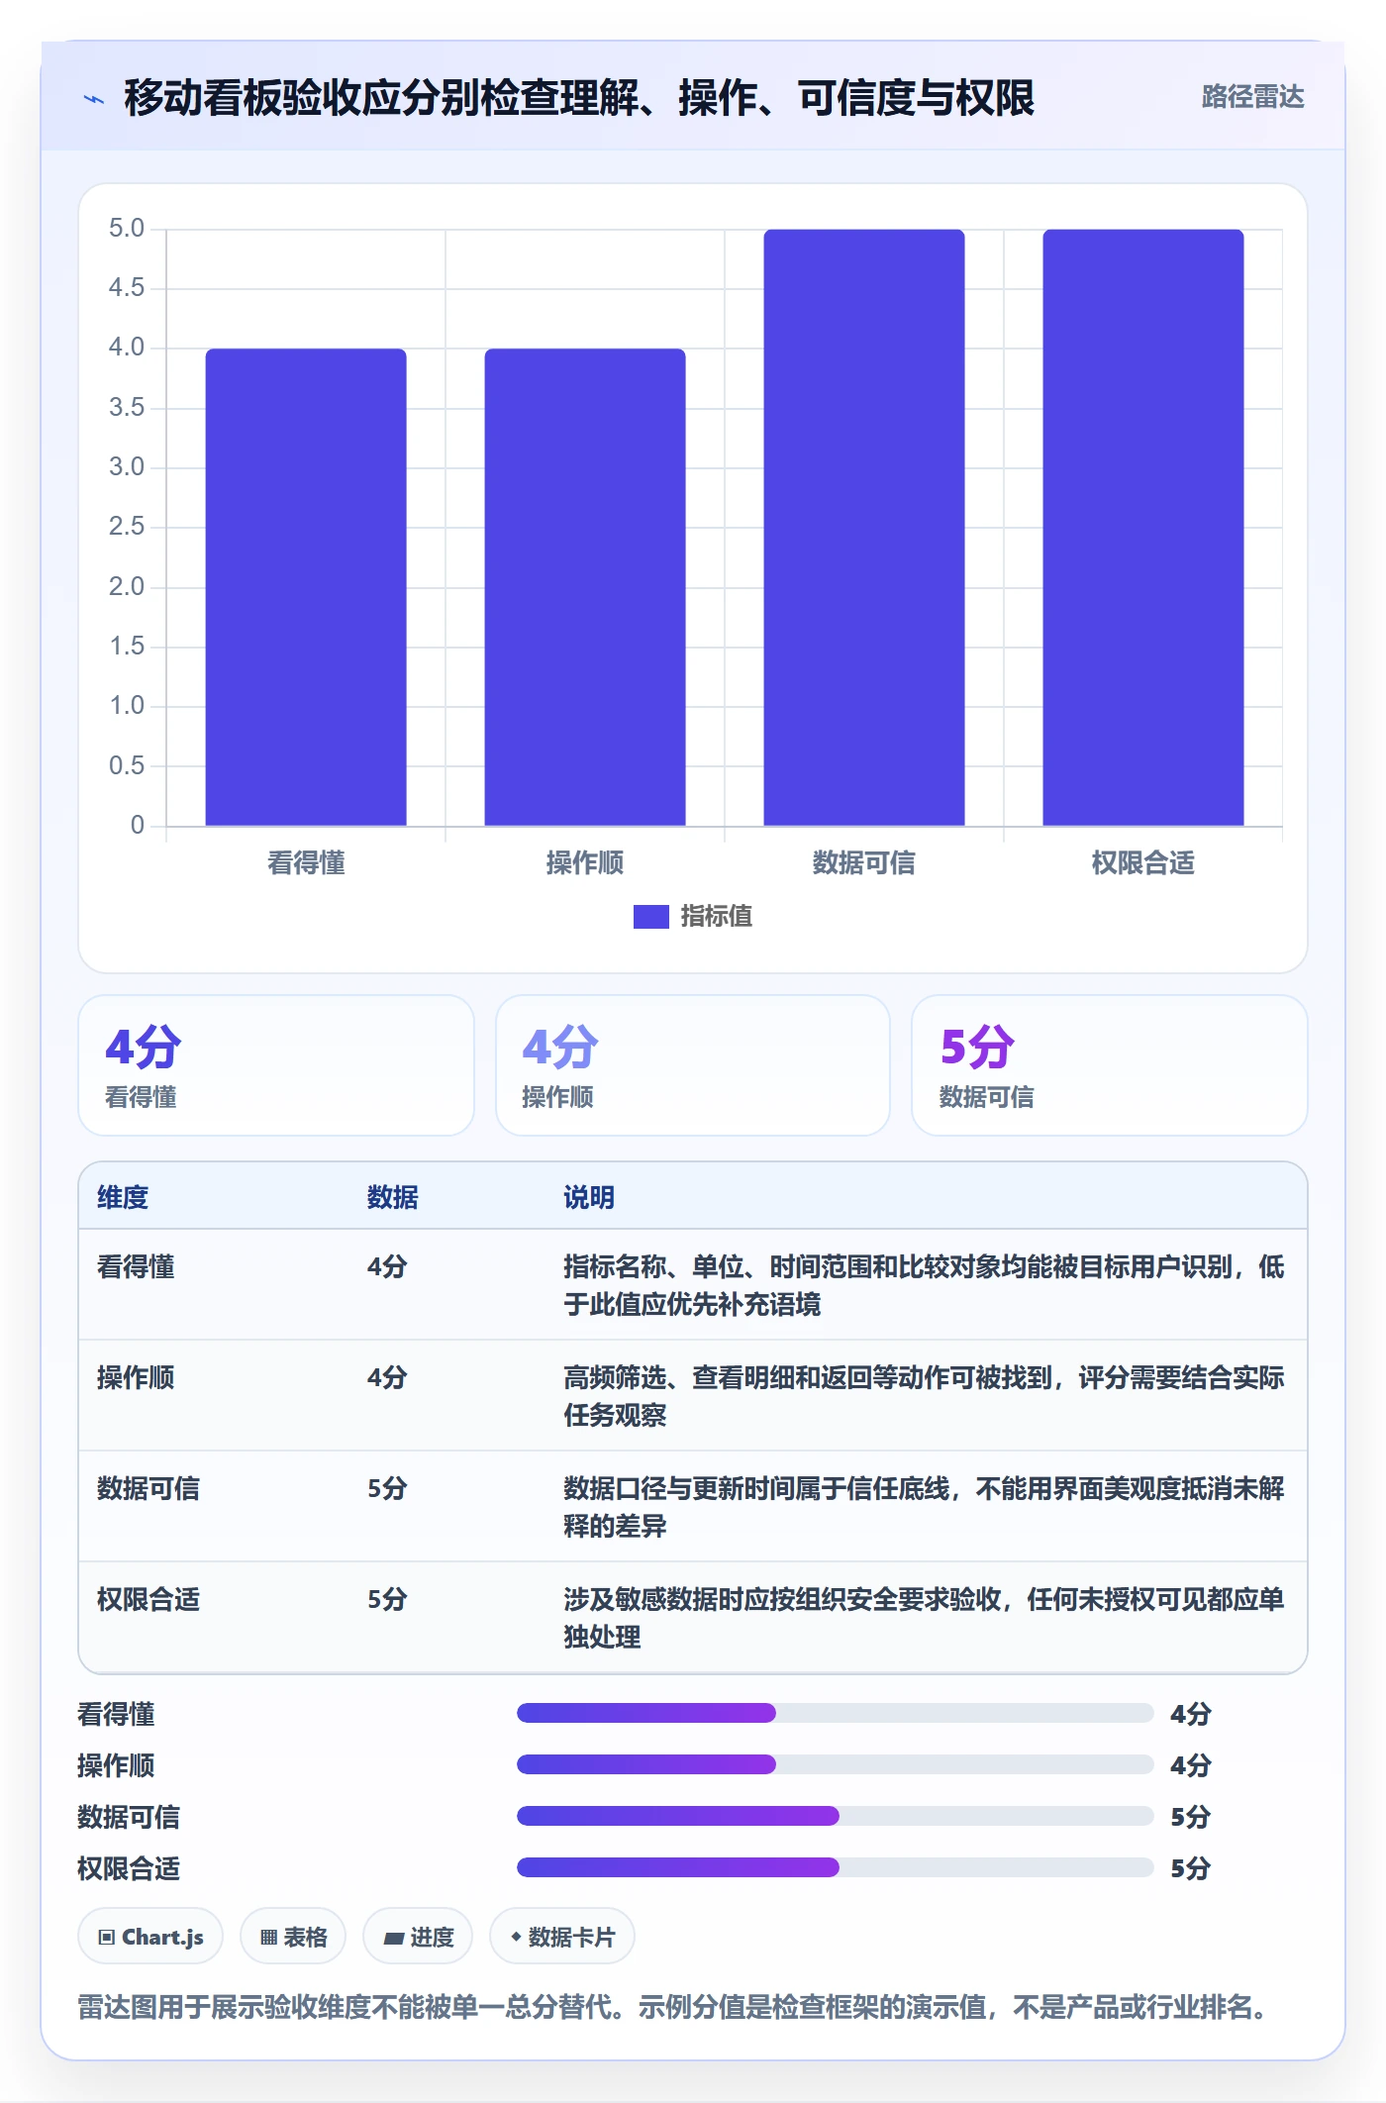The image size is (1386, 2103).
Task: Click the 权限合适 x-axis label in chart
Action: [x=1143, y=863]
